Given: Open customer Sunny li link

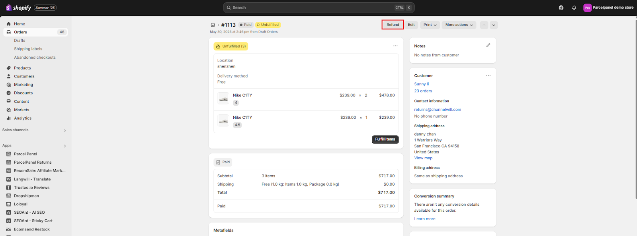Looking at the screenshot, I should coord(422,84).
